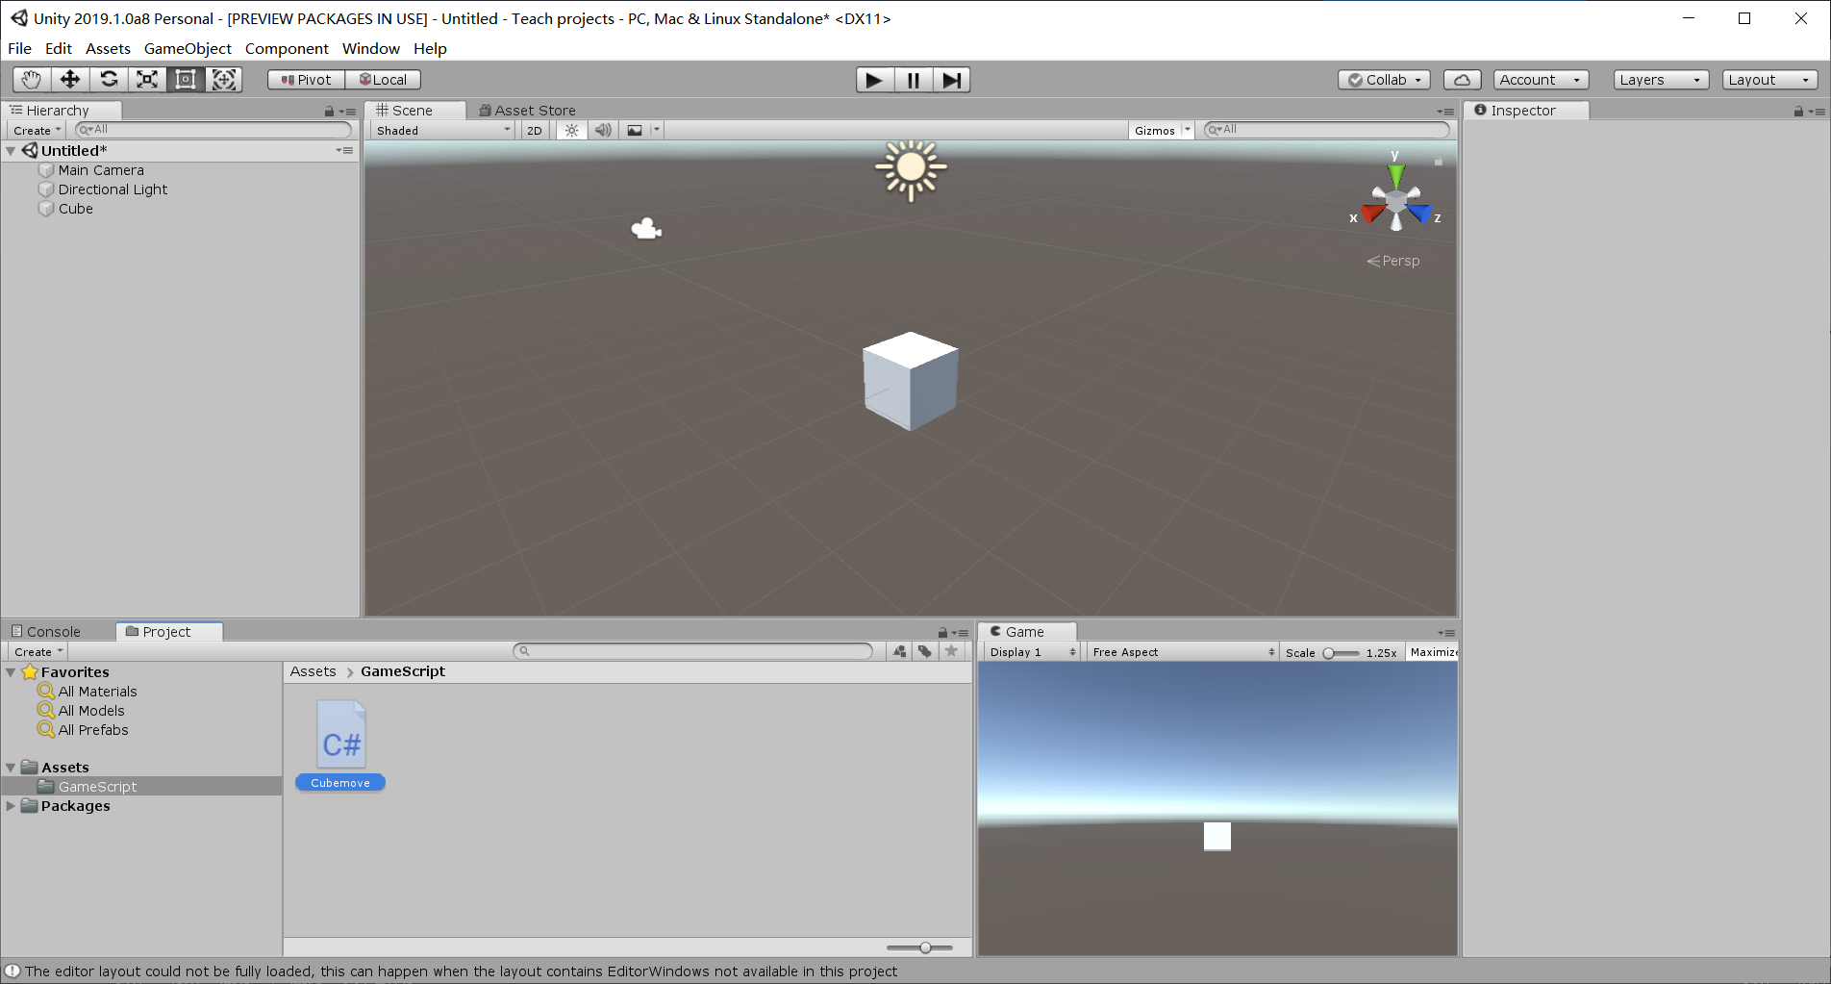Click the Hierarchy panel lock icon

[x=328, y=111]
